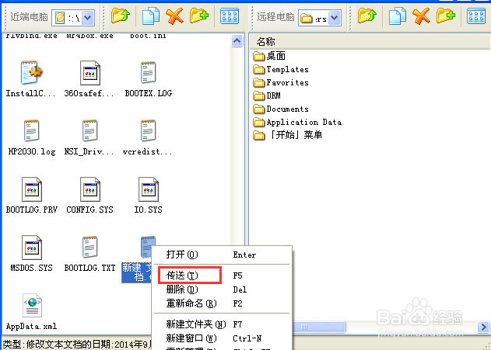Image resolution: width=491 pixels, height=350 pixels.
Task: Select the NSI_Driv... file
Action: point(89,137)
